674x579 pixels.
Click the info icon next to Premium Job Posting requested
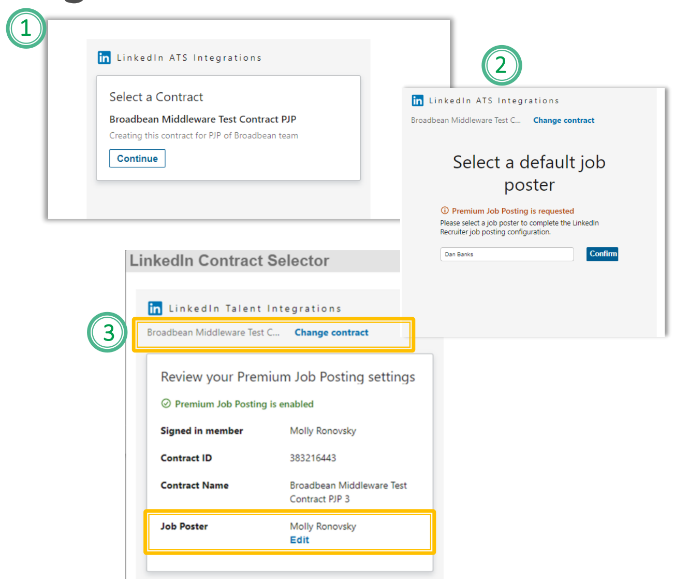click(445, 211)
